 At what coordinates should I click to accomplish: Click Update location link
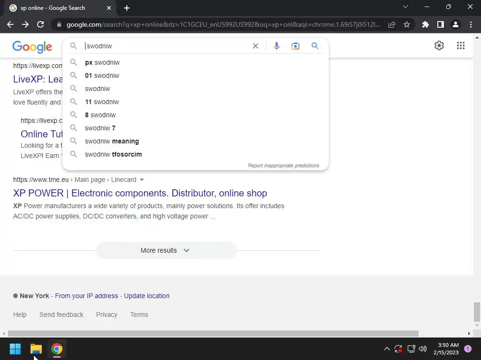(x=147, y=296)
